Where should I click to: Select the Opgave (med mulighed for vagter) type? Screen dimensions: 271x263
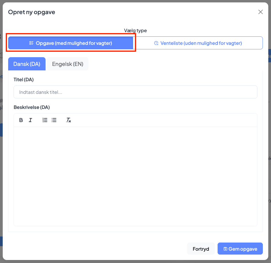point(71,43)
